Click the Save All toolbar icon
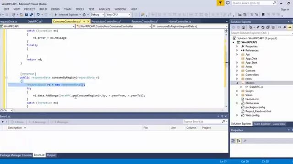293x164 pixels. [31, 15]
